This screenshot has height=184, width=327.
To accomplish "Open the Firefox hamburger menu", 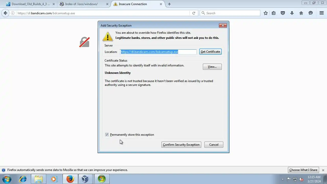I will [x=322, y=13].
